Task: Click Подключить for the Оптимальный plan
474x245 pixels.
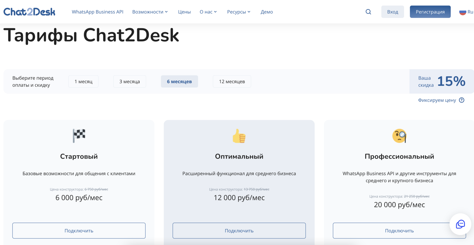Action: pos(239,231)
